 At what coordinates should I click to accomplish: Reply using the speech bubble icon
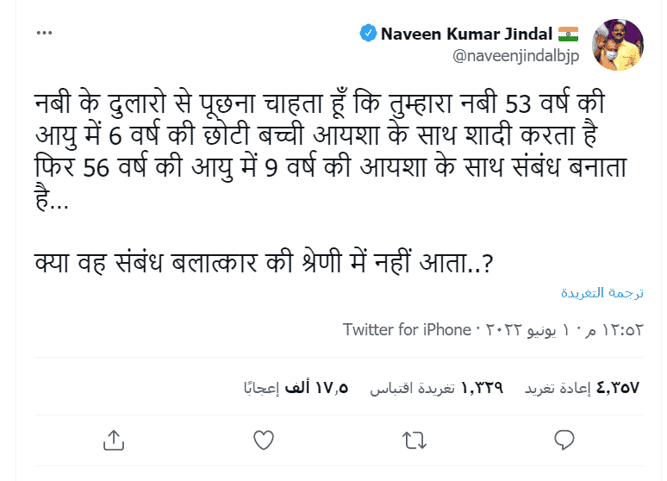(x=564, y=440)
